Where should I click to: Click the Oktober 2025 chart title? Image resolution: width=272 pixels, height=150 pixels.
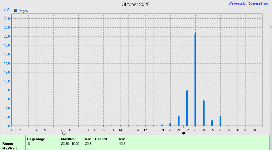tap(135, 4)
